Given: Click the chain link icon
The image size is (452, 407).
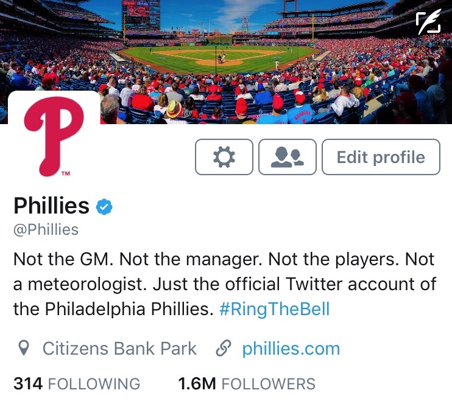Looking at the screenshot, I should (224, 349).
